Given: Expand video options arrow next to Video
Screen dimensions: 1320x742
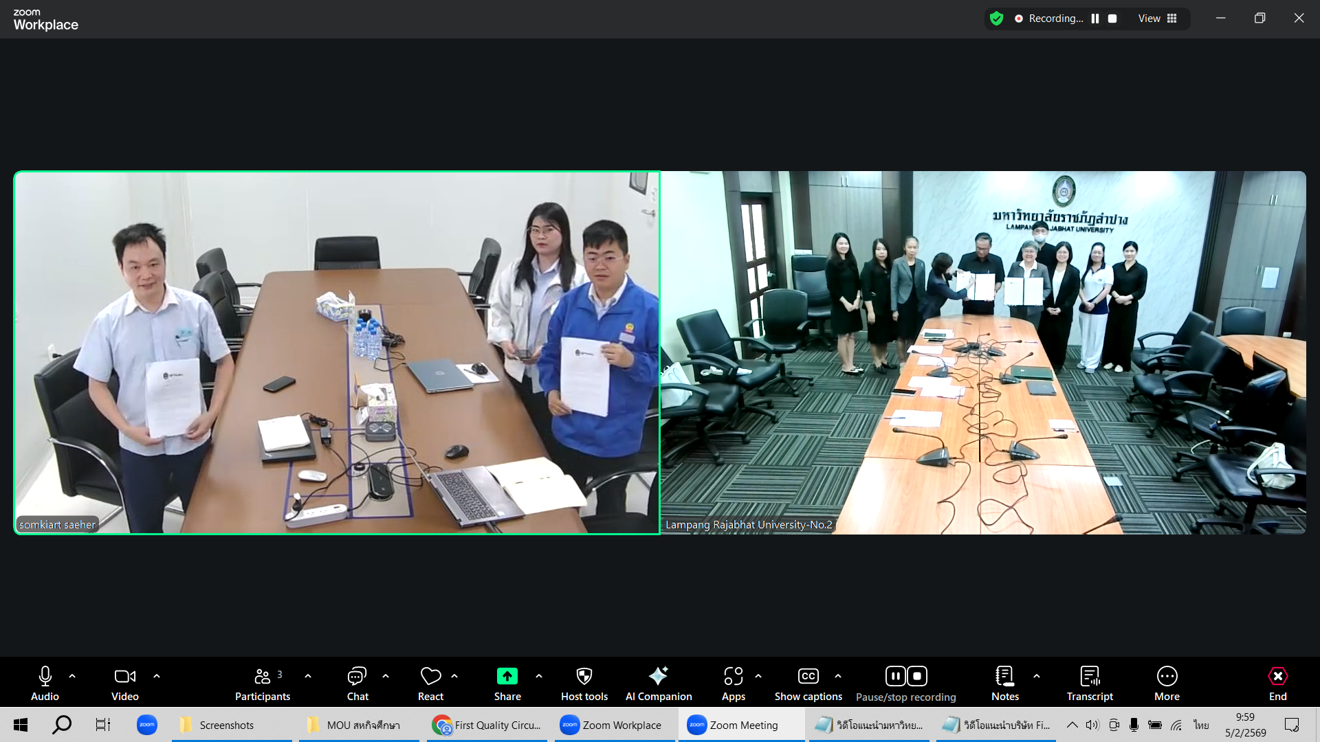Looking at the screenshot, I should point(157,676).
